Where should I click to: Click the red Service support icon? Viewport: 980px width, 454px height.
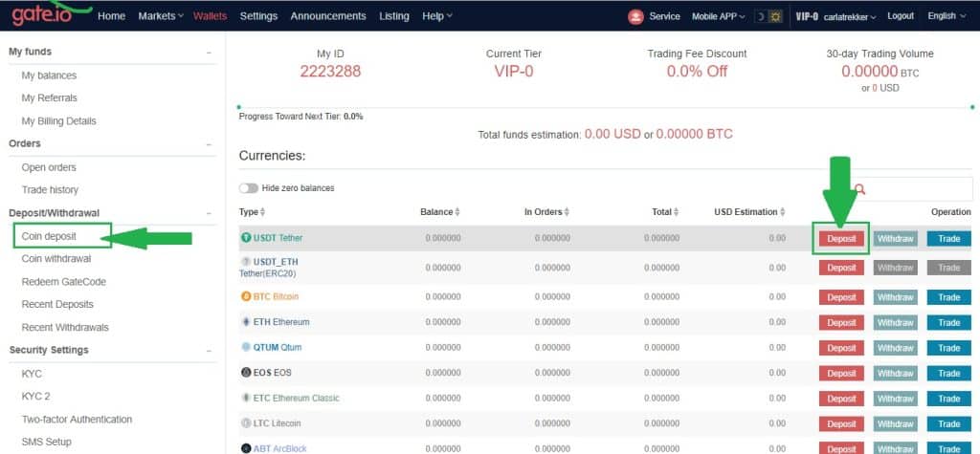pyautogui.click(x=635, y=16)
